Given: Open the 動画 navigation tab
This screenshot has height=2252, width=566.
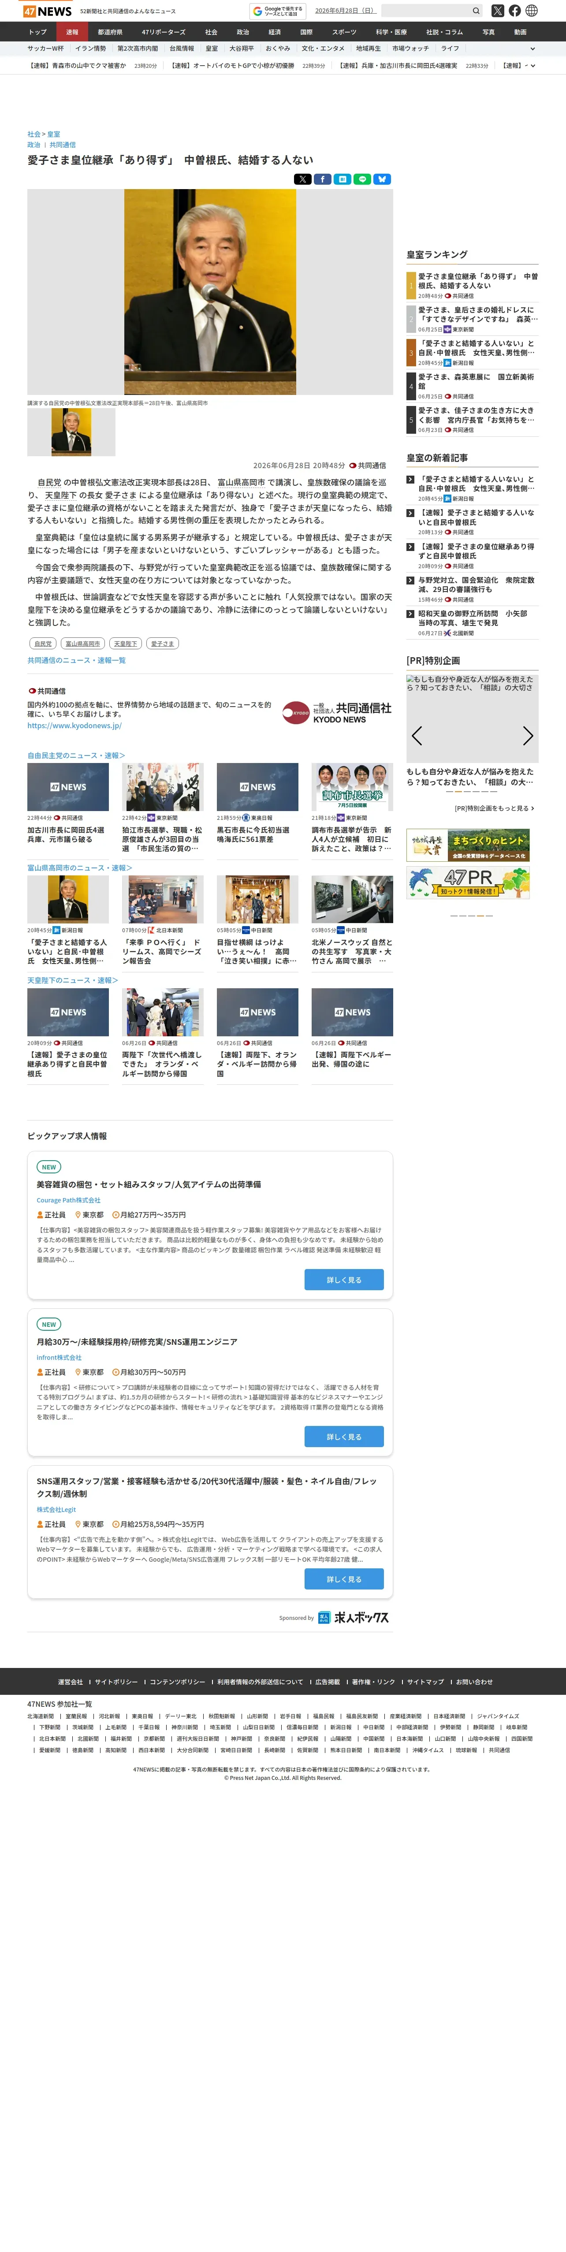Looking at the screenshot, I should tap(521, 32).
